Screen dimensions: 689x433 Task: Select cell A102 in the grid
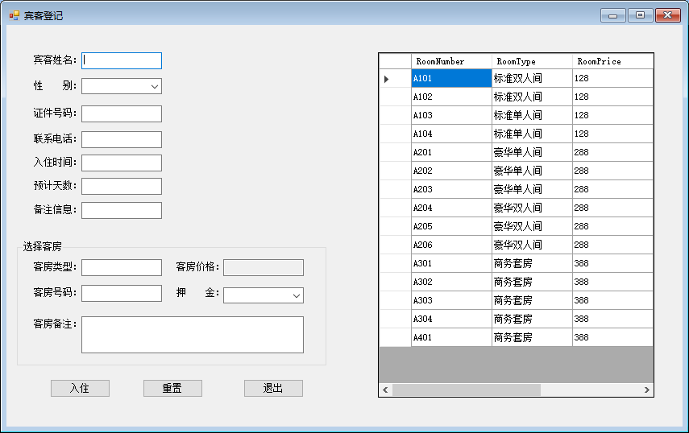tap(451, 97)
